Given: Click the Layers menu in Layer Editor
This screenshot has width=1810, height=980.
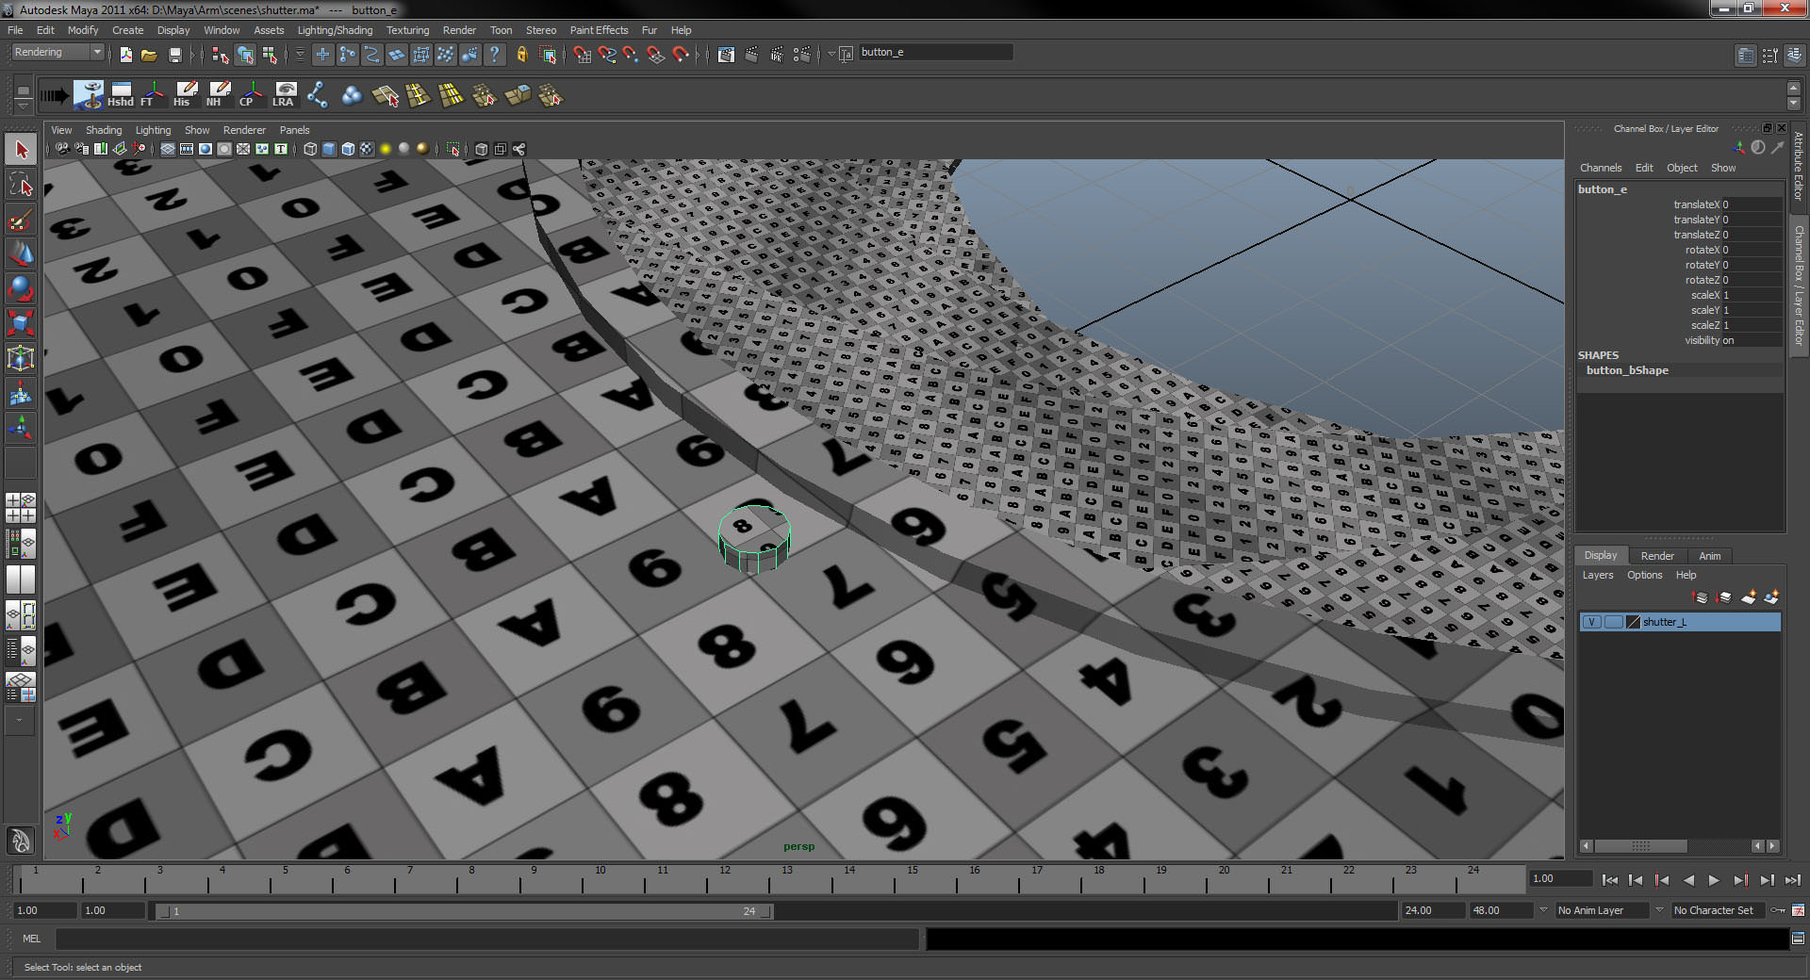Looking at the screenshot, I should [1598, 575].
